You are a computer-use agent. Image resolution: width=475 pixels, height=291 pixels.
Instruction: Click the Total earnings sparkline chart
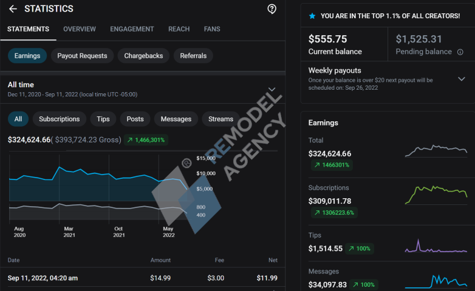(436, 150)
